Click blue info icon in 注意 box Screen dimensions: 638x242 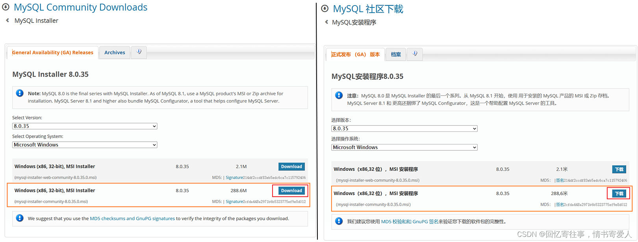pos(339,95)
